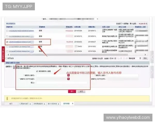Tick the checkbox for the bill dated 2019/03/18
Image resolution: width=155 pixels, height=124 pixels.
pyautogui.click(x=7, y=36)
